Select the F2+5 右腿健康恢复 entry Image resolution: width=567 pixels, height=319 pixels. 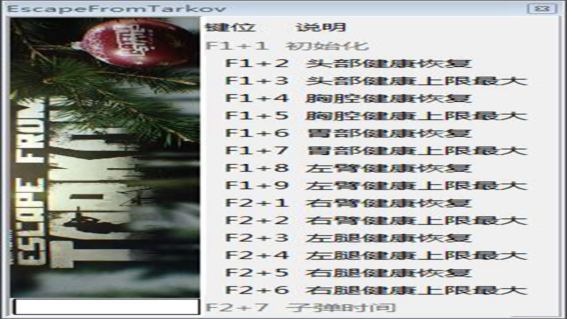tap(348, 273)
